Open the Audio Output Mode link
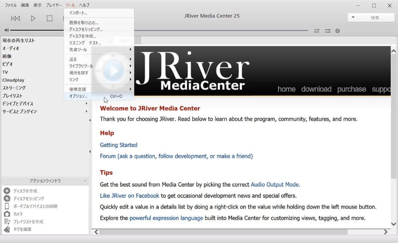Screen dimensions: 398x243 275,185
